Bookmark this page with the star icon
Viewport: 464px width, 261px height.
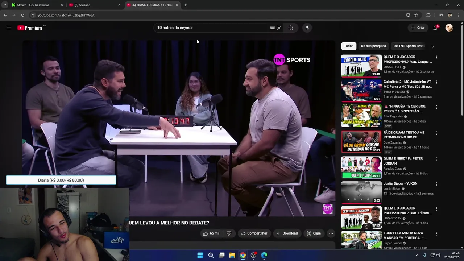coord(416,15)
